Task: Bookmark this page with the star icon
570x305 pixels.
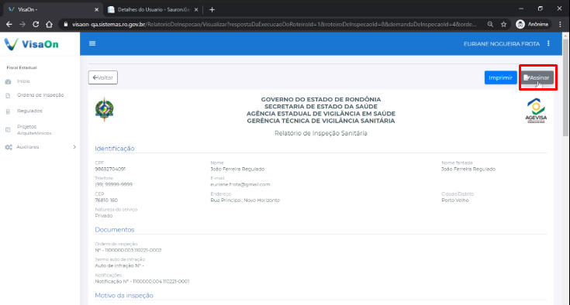Action: 503,24
